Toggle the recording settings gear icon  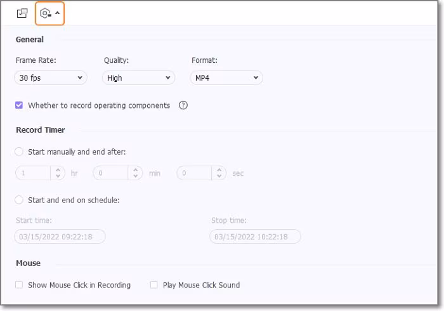(49, 13)
